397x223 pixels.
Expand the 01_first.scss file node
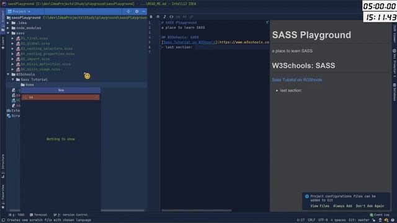point(12,38)
